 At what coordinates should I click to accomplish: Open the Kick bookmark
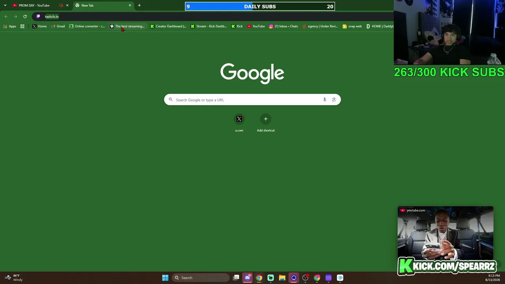(x=237, y=26)
